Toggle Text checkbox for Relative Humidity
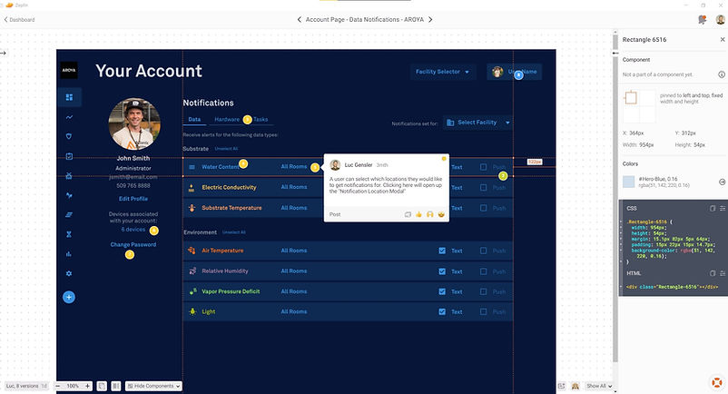The image size is (728, 394). (442, 271)
